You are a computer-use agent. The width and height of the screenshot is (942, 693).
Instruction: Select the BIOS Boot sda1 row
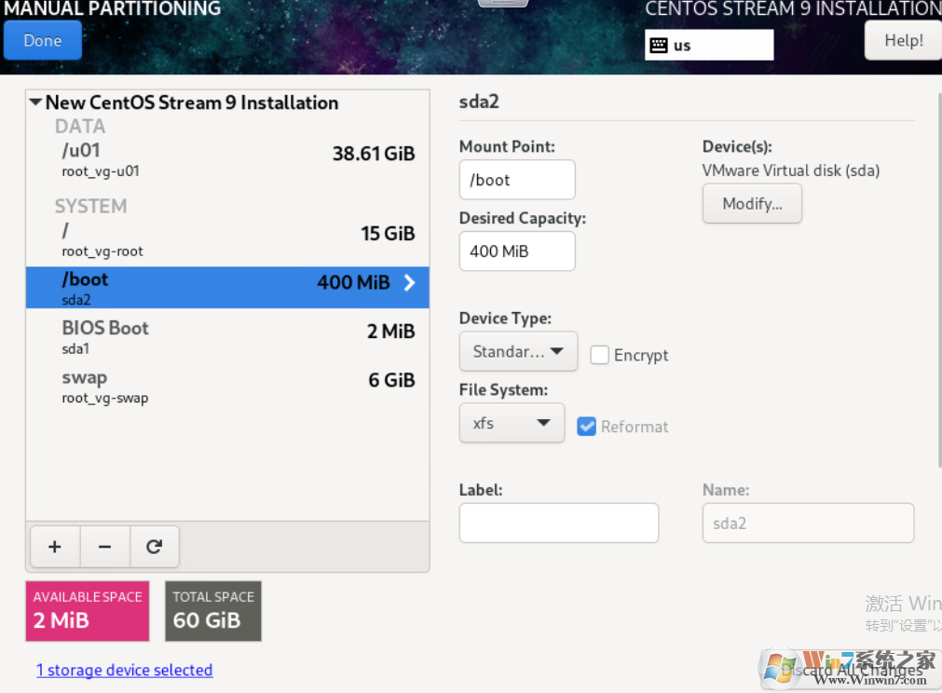coord(227,337)
